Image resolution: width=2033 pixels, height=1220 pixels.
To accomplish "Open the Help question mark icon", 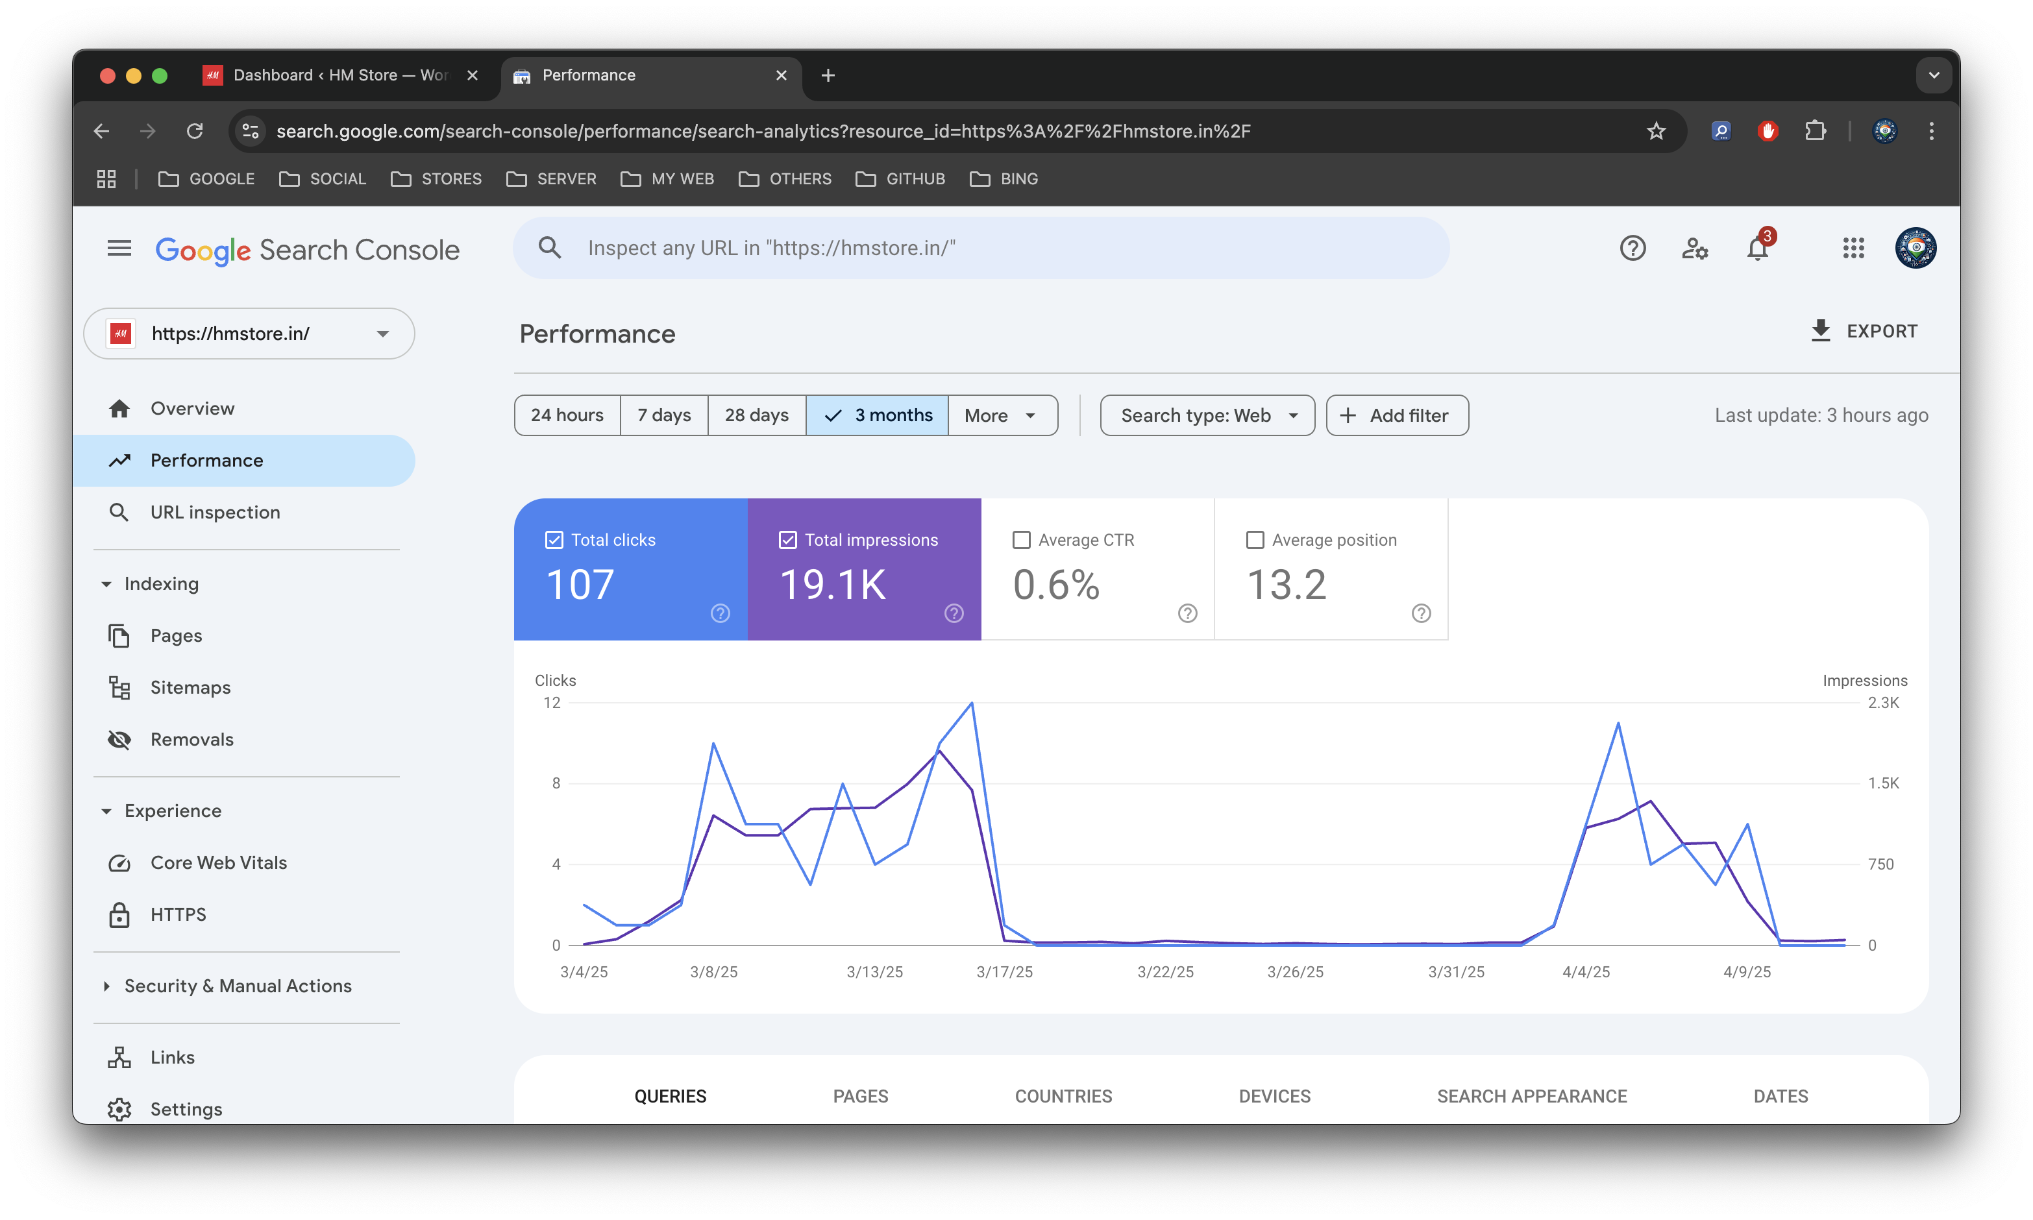I will click(1632, 249).
